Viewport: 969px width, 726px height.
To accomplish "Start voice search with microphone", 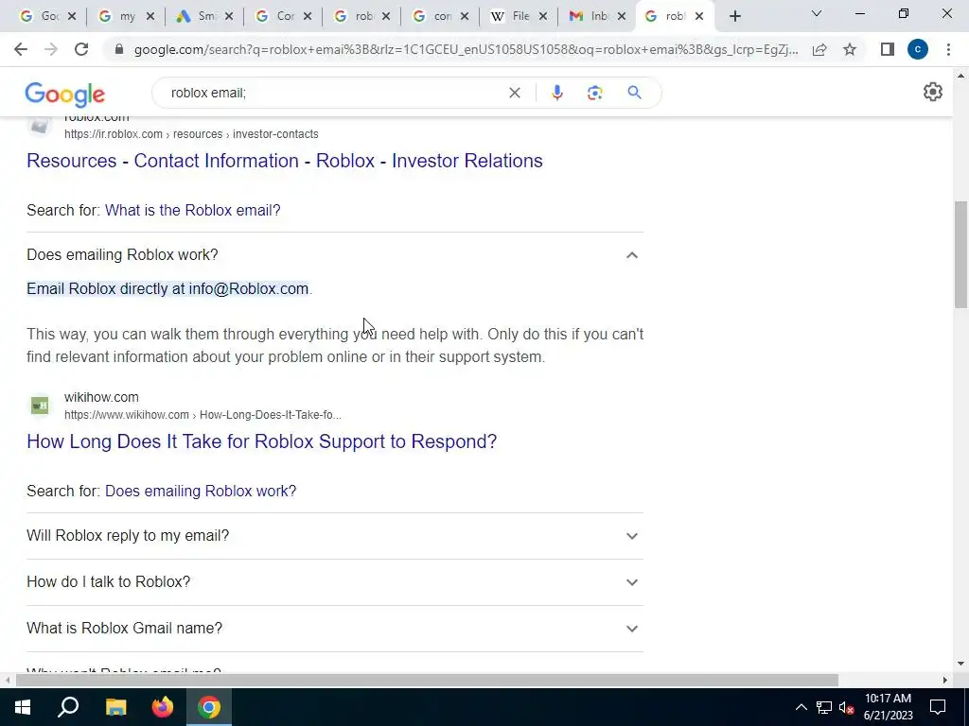I will 556,93.
